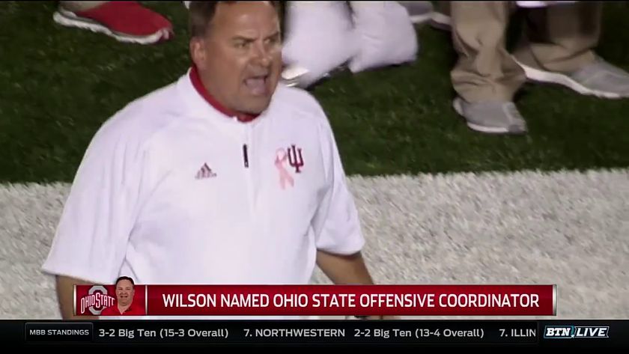The height and width of the screenshot is (354, 629).
Task: Click the adidas logo on shirt
Action: pos(205,171)
